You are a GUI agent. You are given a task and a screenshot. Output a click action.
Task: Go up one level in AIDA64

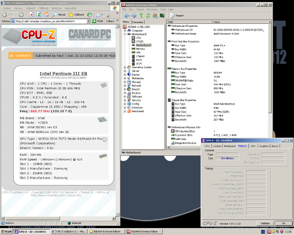[141, 16]
